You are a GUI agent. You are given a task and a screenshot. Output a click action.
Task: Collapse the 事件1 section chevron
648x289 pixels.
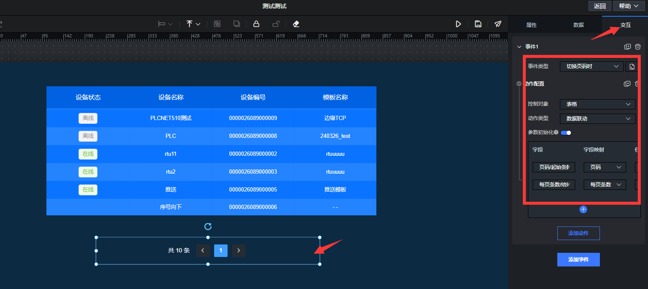click(519, 47)
